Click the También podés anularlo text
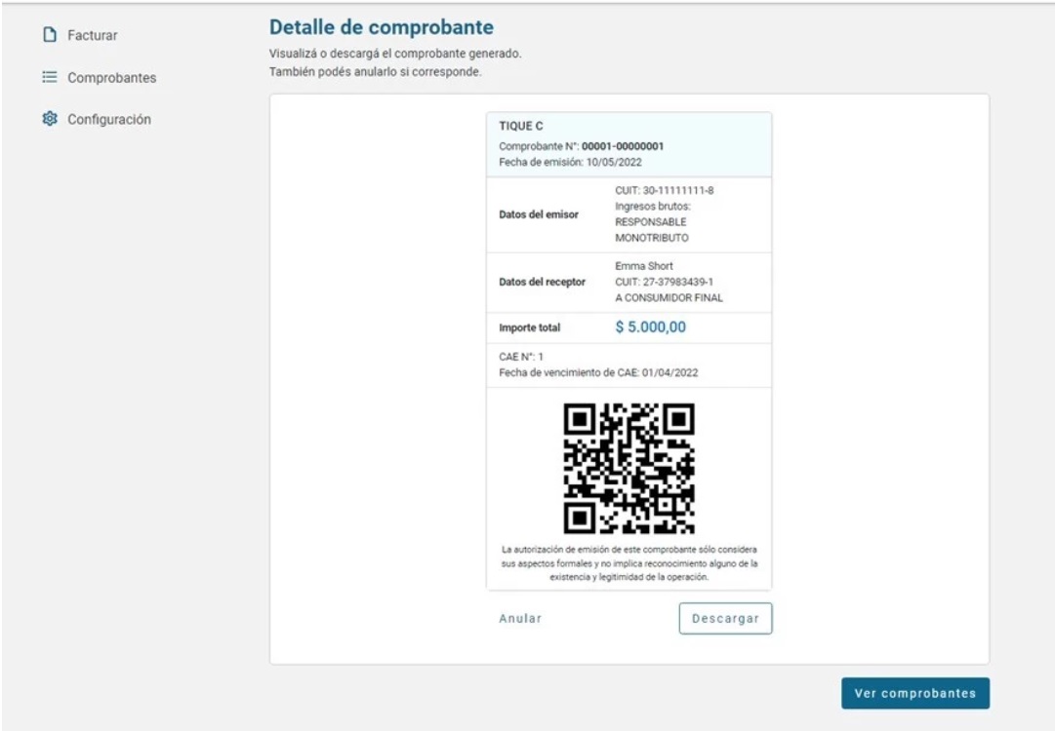Viewport: 1055px width, 731px height. pos(376,72)
